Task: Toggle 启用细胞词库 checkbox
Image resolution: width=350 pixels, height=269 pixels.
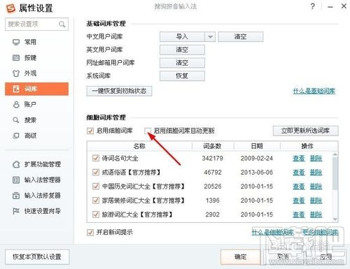Action: tap(90, 131)
